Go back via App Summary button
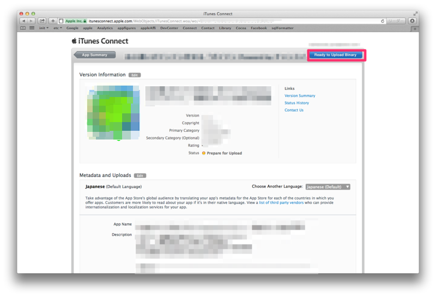The width and height of the screenshot is (436, 297). point(94,55)
